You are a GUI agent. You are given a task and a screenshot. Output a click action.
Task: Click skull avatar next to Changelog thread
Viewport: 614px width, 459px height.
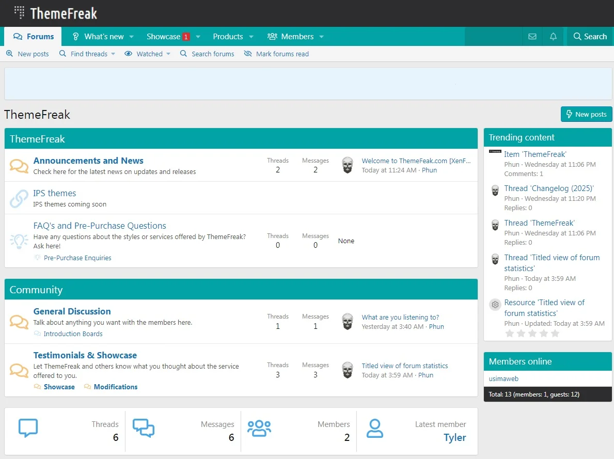(495, 191)
